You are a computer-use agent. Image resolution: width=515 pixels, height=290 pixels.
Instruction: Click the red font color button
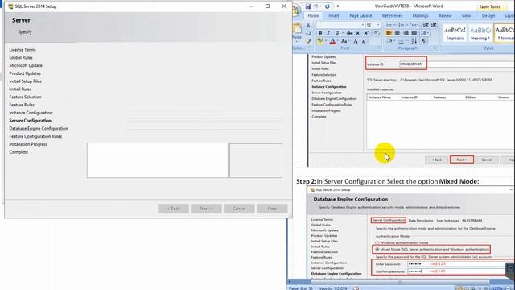coord(332,41)
